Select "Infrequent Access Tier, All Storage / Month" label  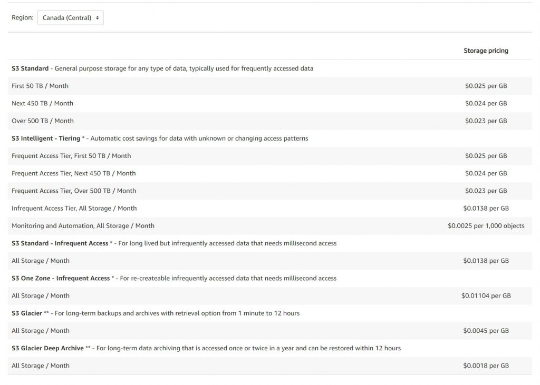point(74,209)
